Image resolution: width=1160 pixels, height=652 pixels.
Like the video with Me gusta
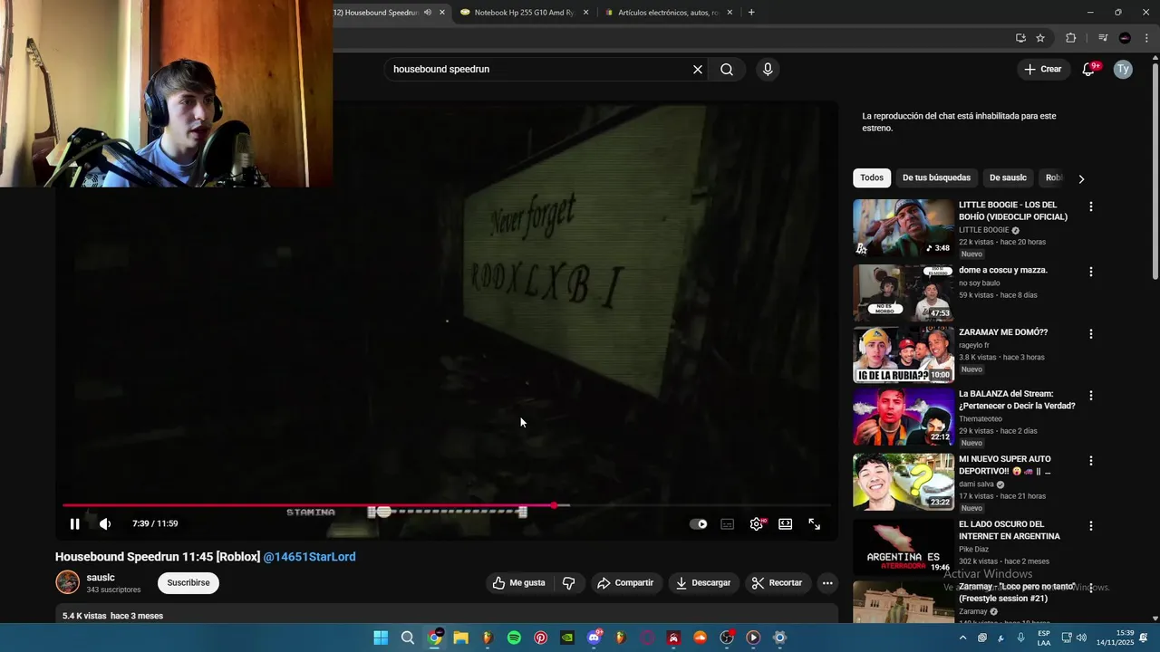pos(519,582)
